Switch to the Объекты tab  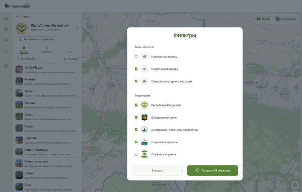point(24,49)
